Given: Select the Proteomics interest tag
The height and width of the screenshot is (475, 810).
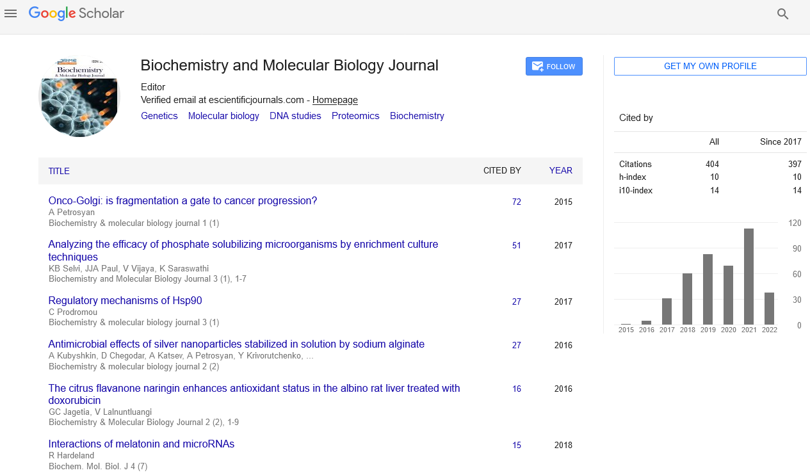Looking at the screenshot, I should (355, 116).
